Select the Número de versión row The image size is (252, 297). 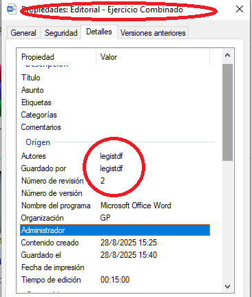click(115, 193)
